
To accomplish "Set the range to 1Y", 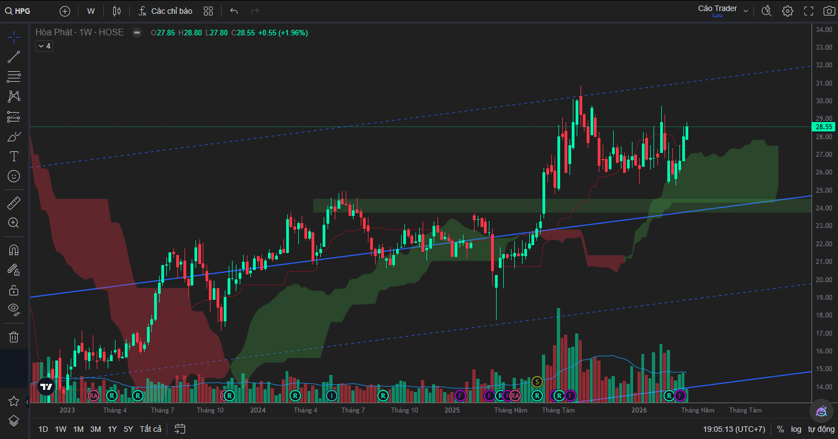I will click(x=112, y=429).
